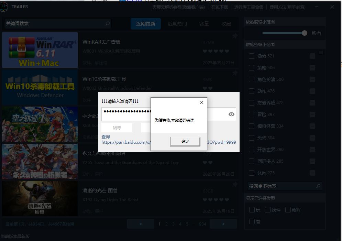Viewport: 342px width, 241px height.
Task: Exclude 恋爱养成 with its minus icon
Action: coord(312,103)
